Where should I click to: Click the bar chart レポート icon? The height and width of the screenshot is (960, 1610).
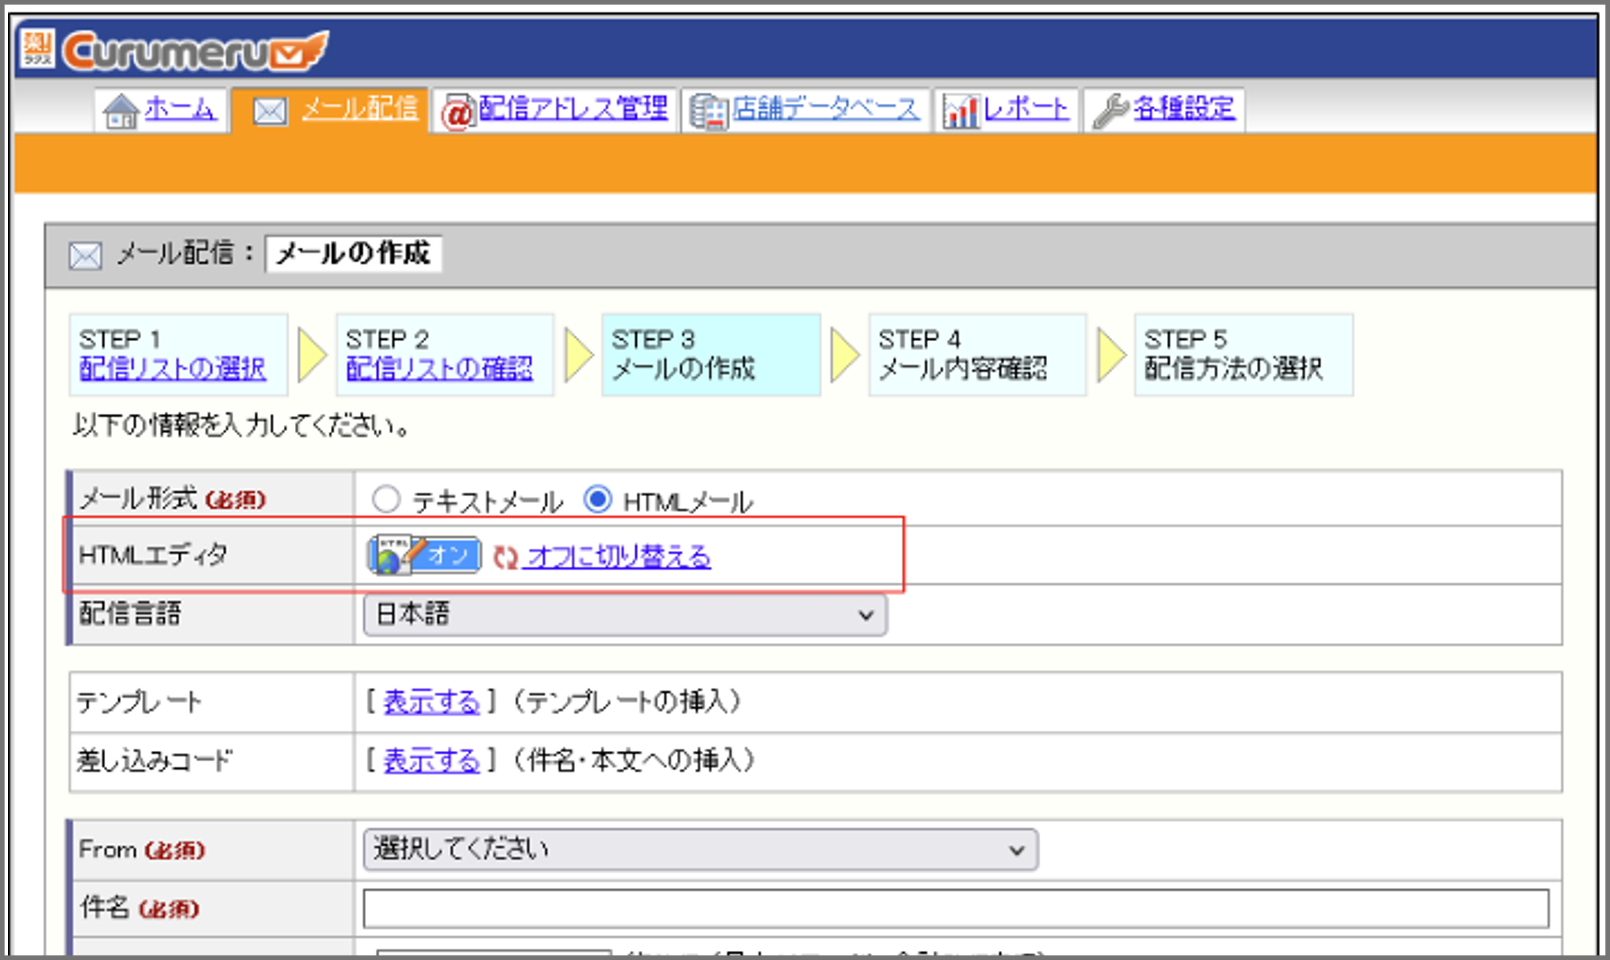click(961, 112)
